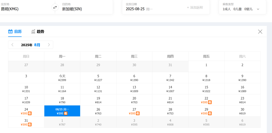Click the 2025年 8月 month label

30,45
